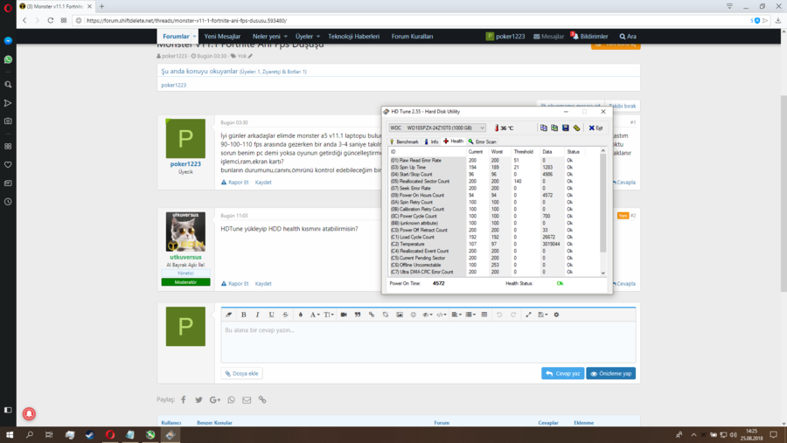Toggle bold formatting in reply editor

coord(243,315)
